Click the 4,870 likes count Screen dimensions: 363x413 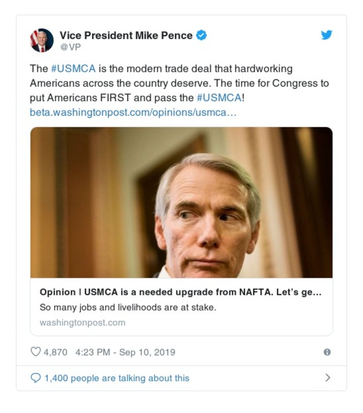(x=55, y=352)
